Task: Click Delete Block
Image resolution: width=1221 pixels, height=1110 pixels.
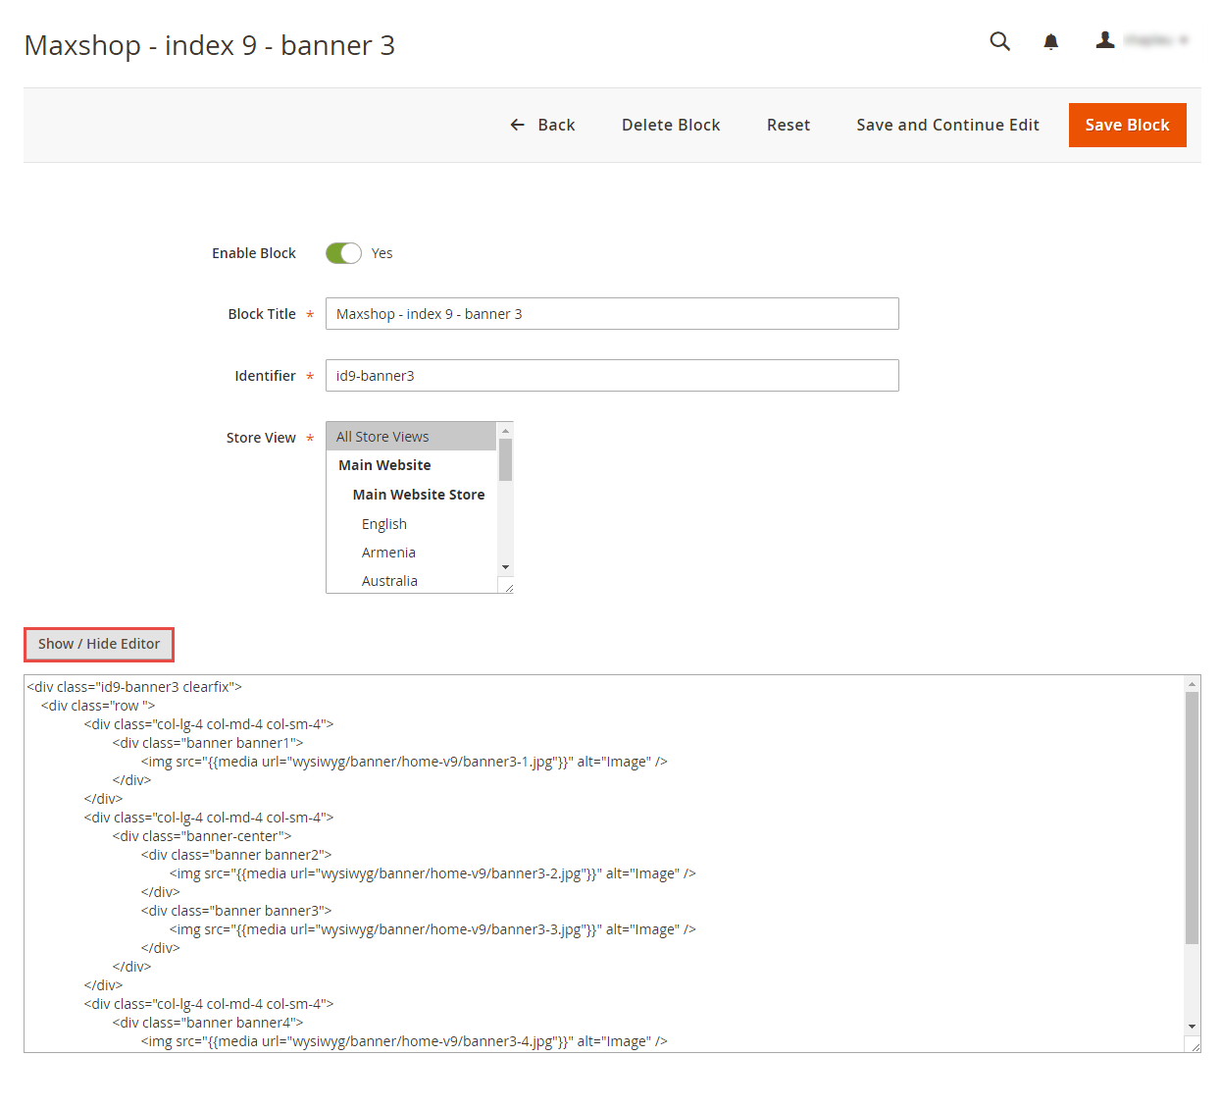Action: coord(671,125)
